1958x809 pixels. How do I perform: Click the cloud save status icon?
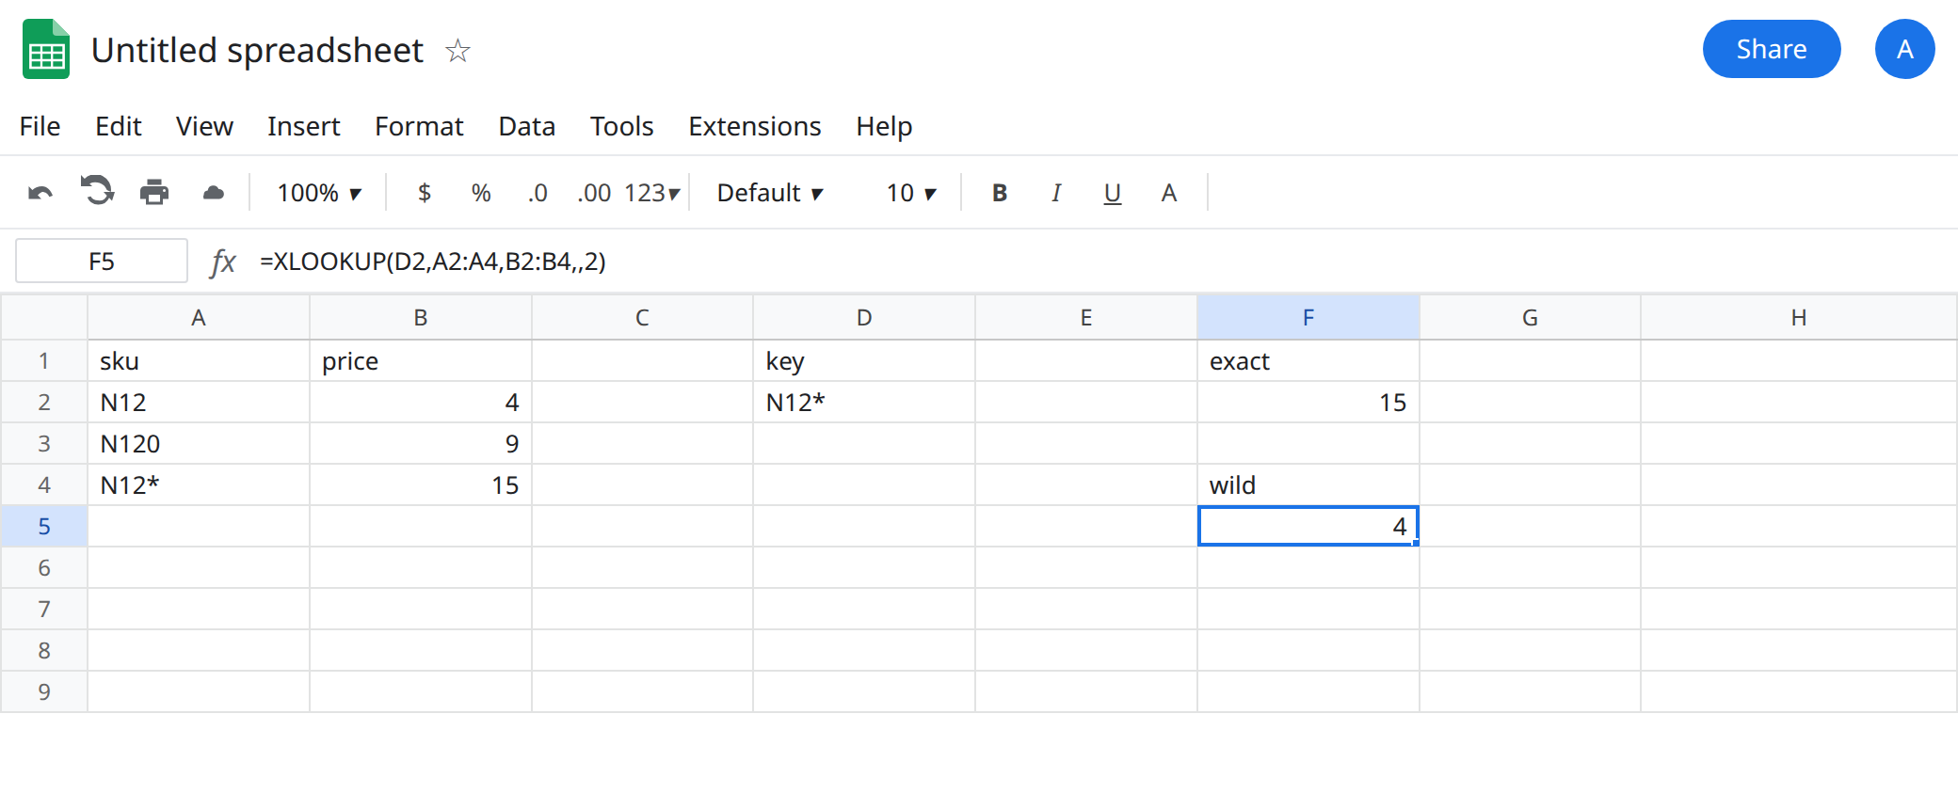pos(214,193)
